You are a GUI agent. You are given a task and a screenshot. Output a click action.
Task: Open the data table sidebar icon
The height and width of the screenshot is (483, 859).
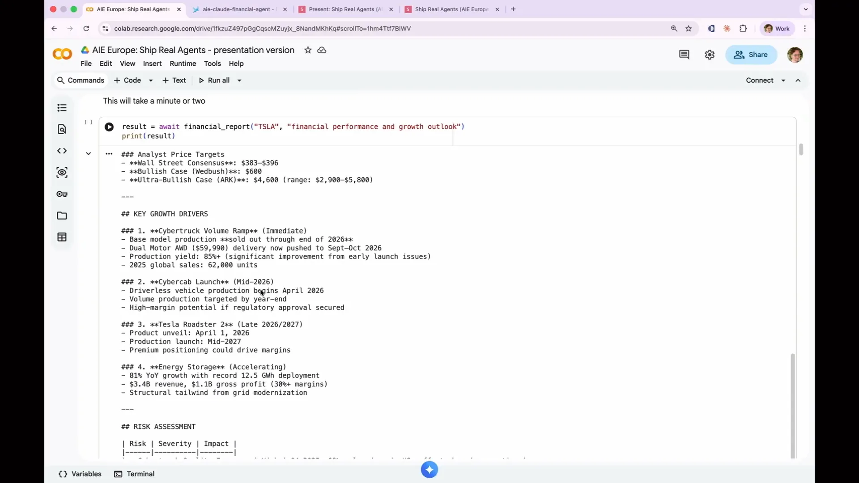point(62,237)
